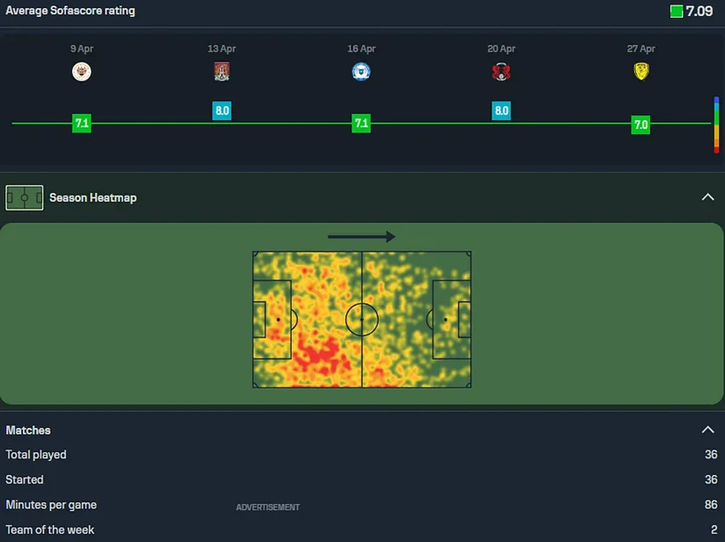Image resolution: width=725 pixels, height=542 pixels.
Task: Select the 8.0 rating badge for 20 Apr
Action: 501,110
